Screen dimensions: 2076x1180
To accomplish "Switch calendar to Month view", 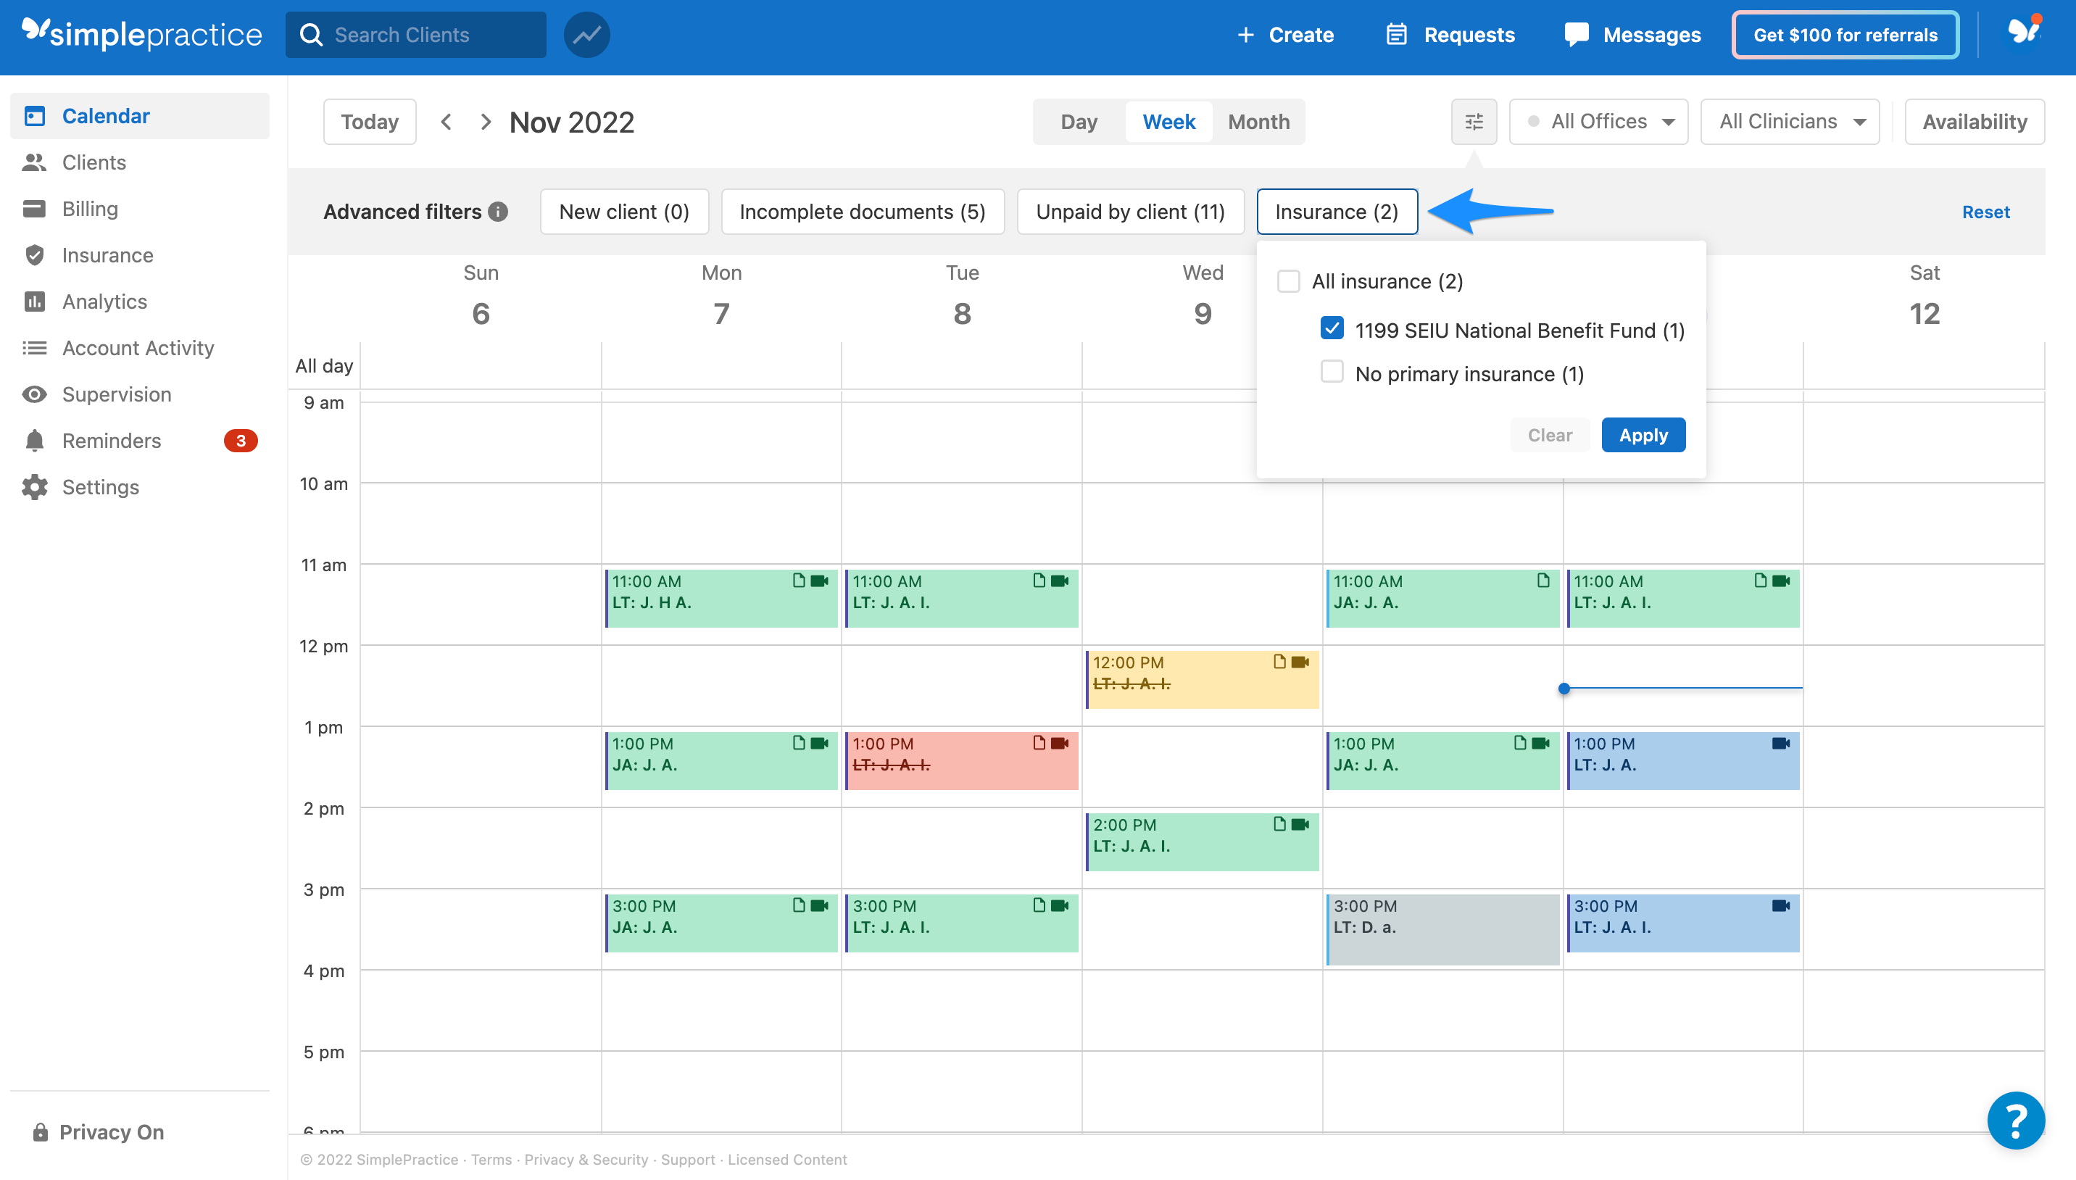I will (1258, 121).
